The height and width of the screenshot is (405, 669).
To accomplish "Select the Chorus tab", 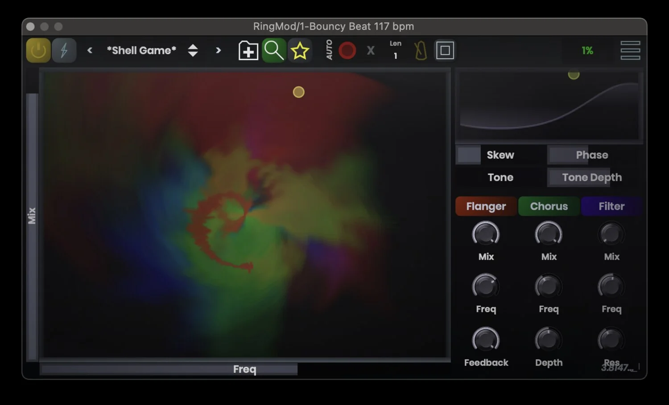I will tap(549, 206).
